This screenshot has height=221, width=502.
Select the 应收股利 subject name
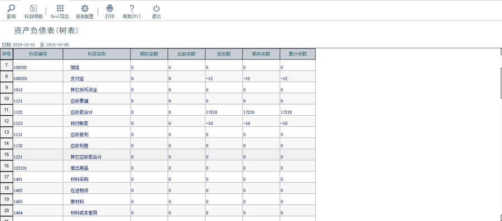click(79, 135)
